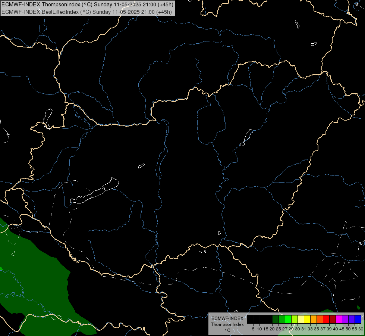Select the dark green 20–25 legend swatch
Viewport: 365px width, 336px height.
click(x=276, y=319)
